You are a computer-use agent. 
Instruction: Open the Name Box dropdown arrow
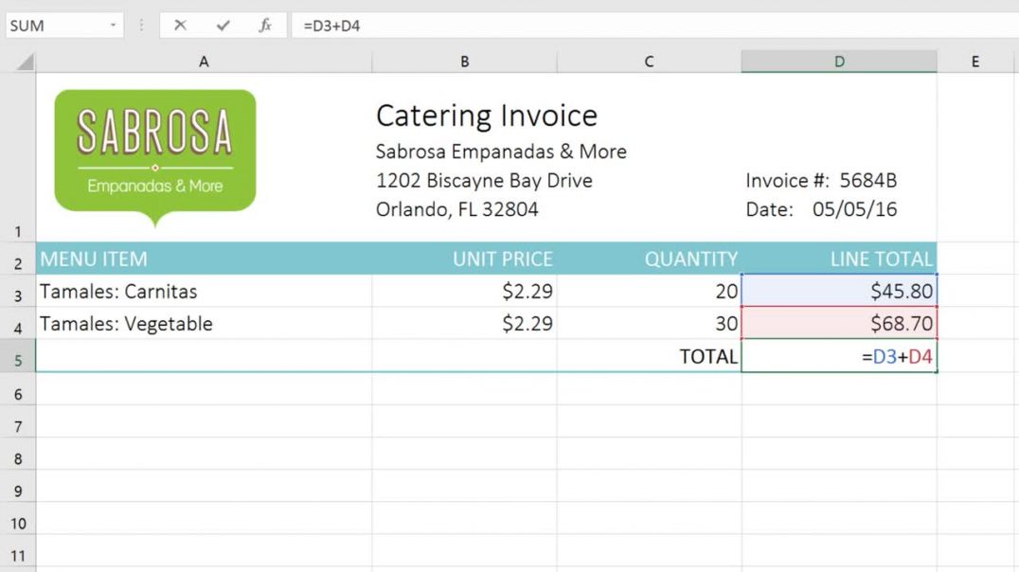[x=113, y=26]
